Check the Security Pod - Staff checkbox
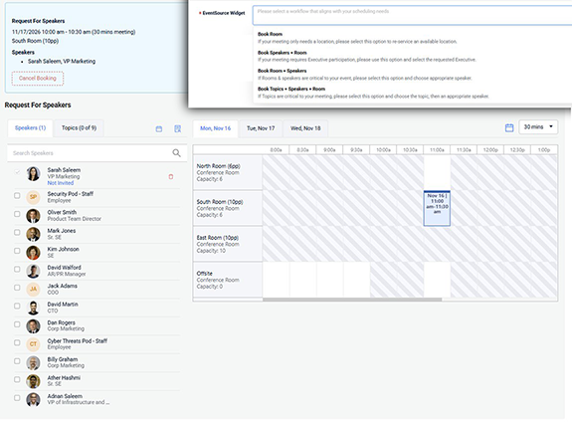The width and height of the screenshot is (572, 423). click(x=17, y=196)
